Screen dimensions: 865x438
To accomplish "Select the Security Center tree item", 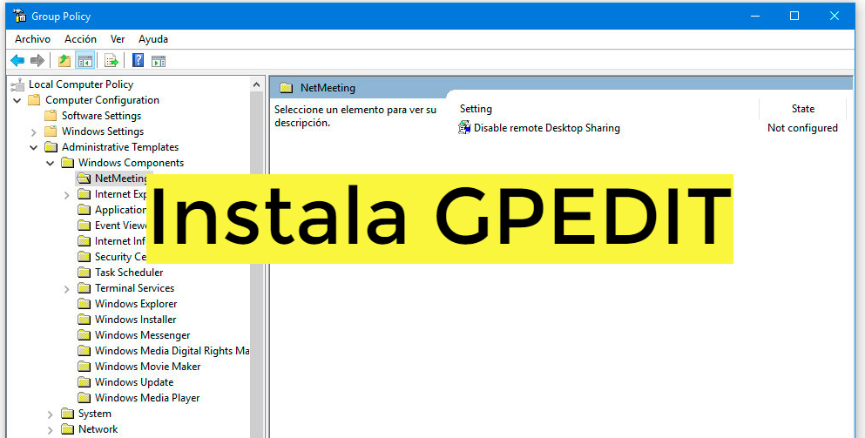I will point(120,257).
